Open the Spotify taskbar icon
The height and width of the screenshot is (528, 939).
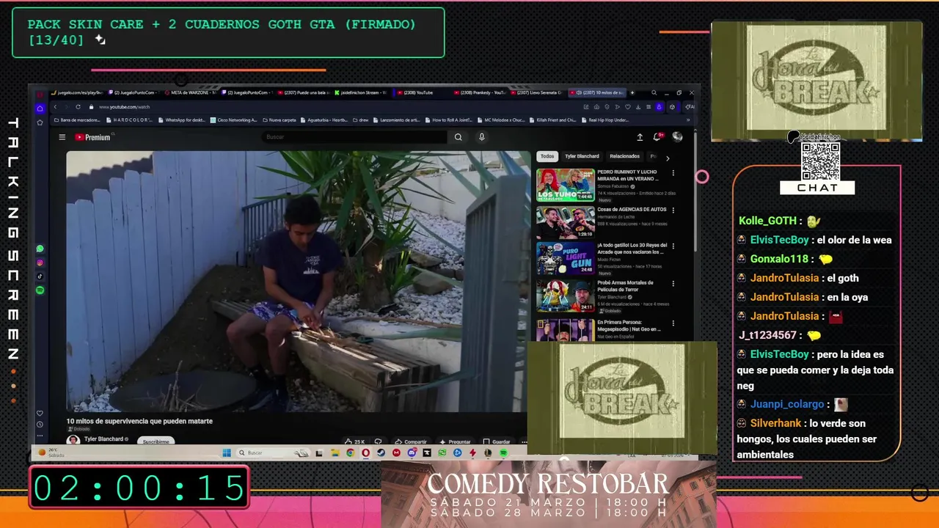pyautogui.click(x=504, y=453)
